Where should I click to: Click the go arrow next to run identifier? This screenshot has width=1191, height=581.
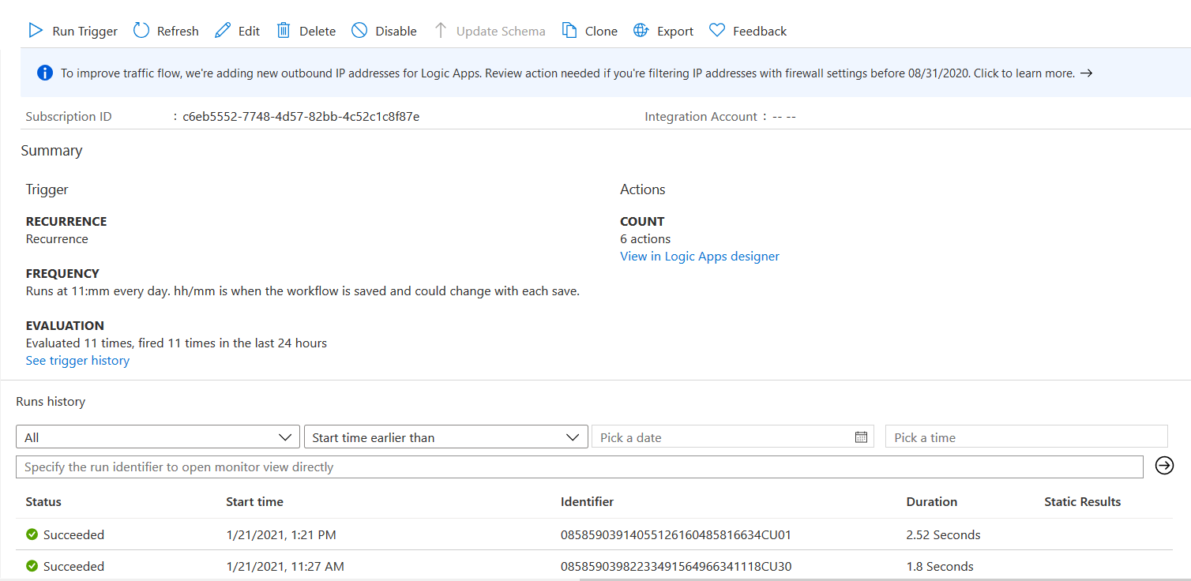(1164, 466)
